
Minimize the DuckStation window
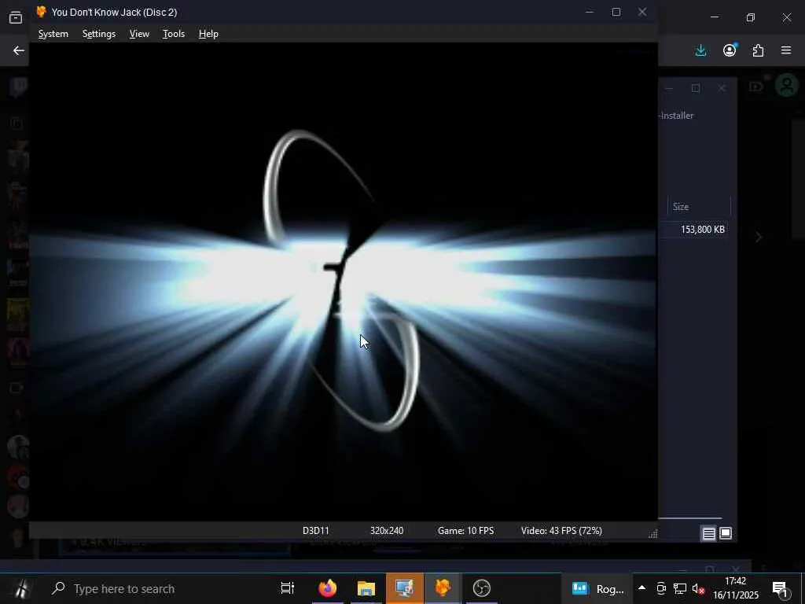click(x=590, y=12)
